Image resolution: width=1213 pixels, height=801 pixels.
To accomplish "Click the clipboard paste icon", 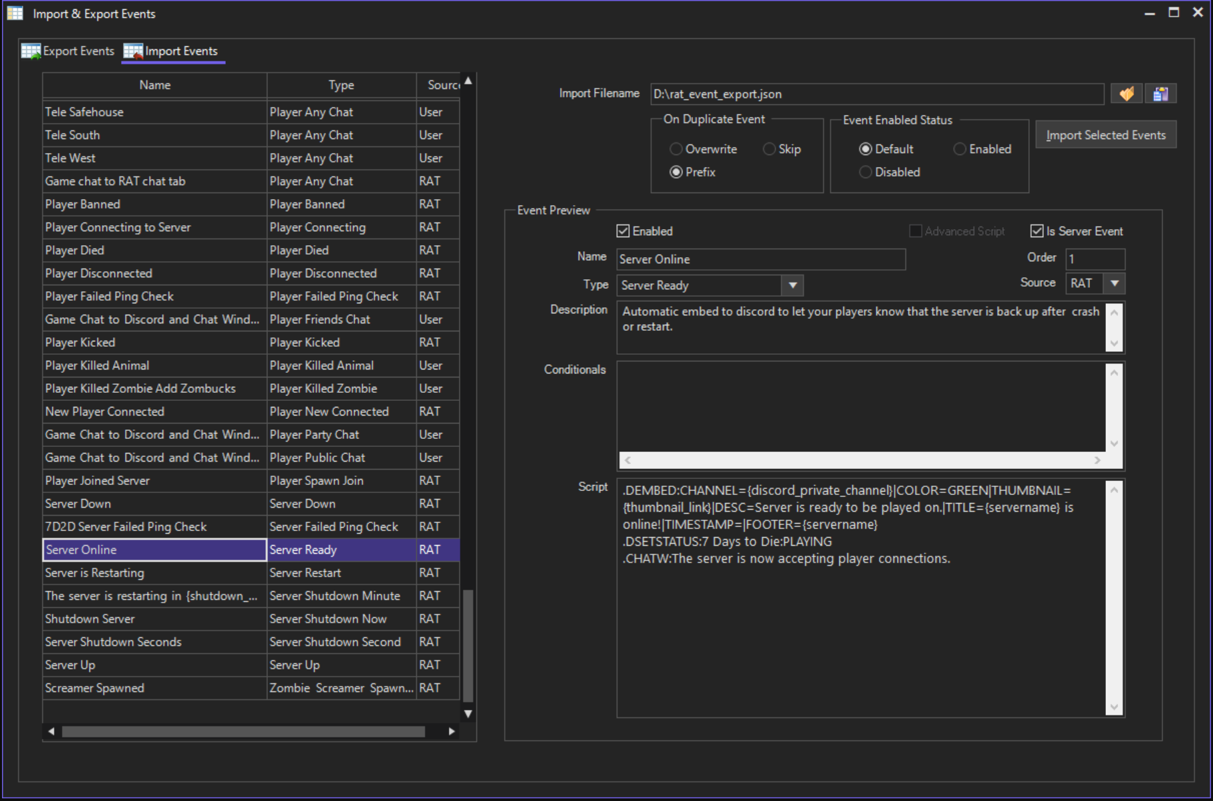I will pos(1160,94).
